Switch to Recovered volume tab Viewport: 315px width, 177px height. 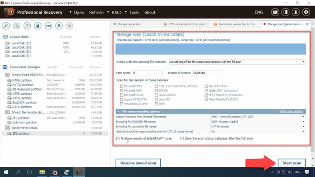tap(235, 24)
